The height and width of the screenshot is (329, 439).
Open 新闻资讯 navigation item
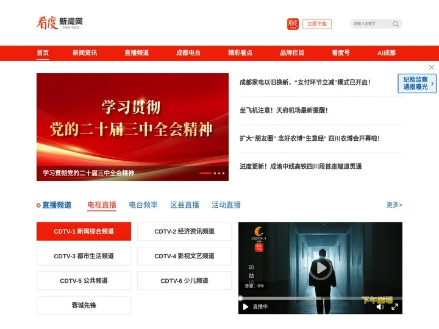(85, 52)
